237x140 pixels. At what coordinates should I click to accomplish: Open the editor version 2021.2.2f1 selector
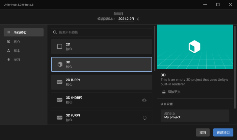pyautogui.click(x=126, y=19)
